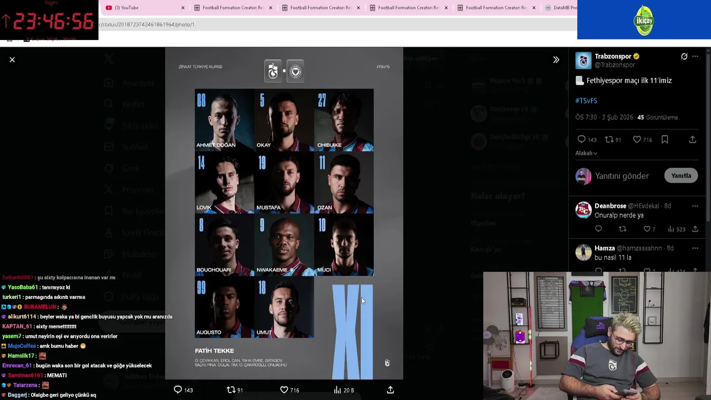Click share icon below the photo
The image size is (711, 400).
390,390
